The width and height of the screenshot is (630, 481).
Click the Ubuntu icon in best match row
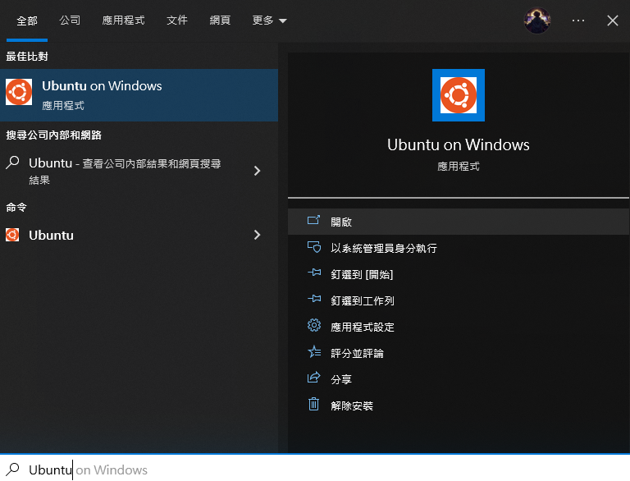tap(19, 92)
